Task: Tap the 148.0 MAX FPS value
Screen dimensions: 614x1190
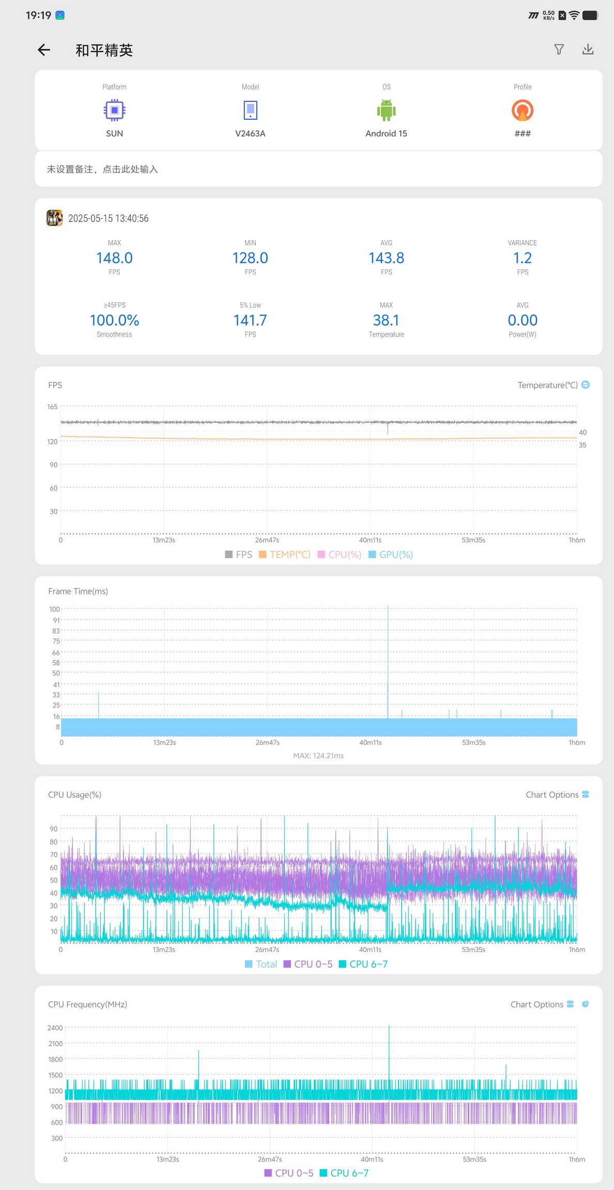Action: click(114, 258)
